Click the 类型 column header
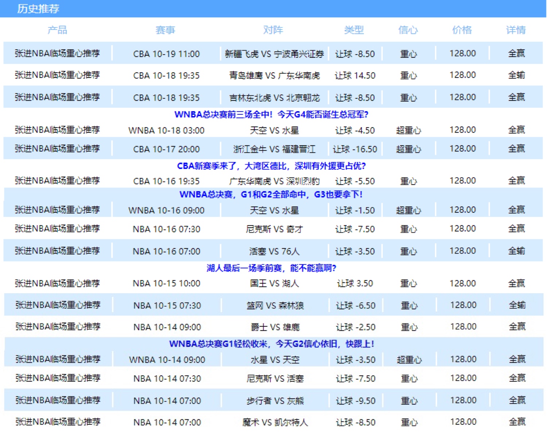The image size is (547, 432). tap(354, 30)
